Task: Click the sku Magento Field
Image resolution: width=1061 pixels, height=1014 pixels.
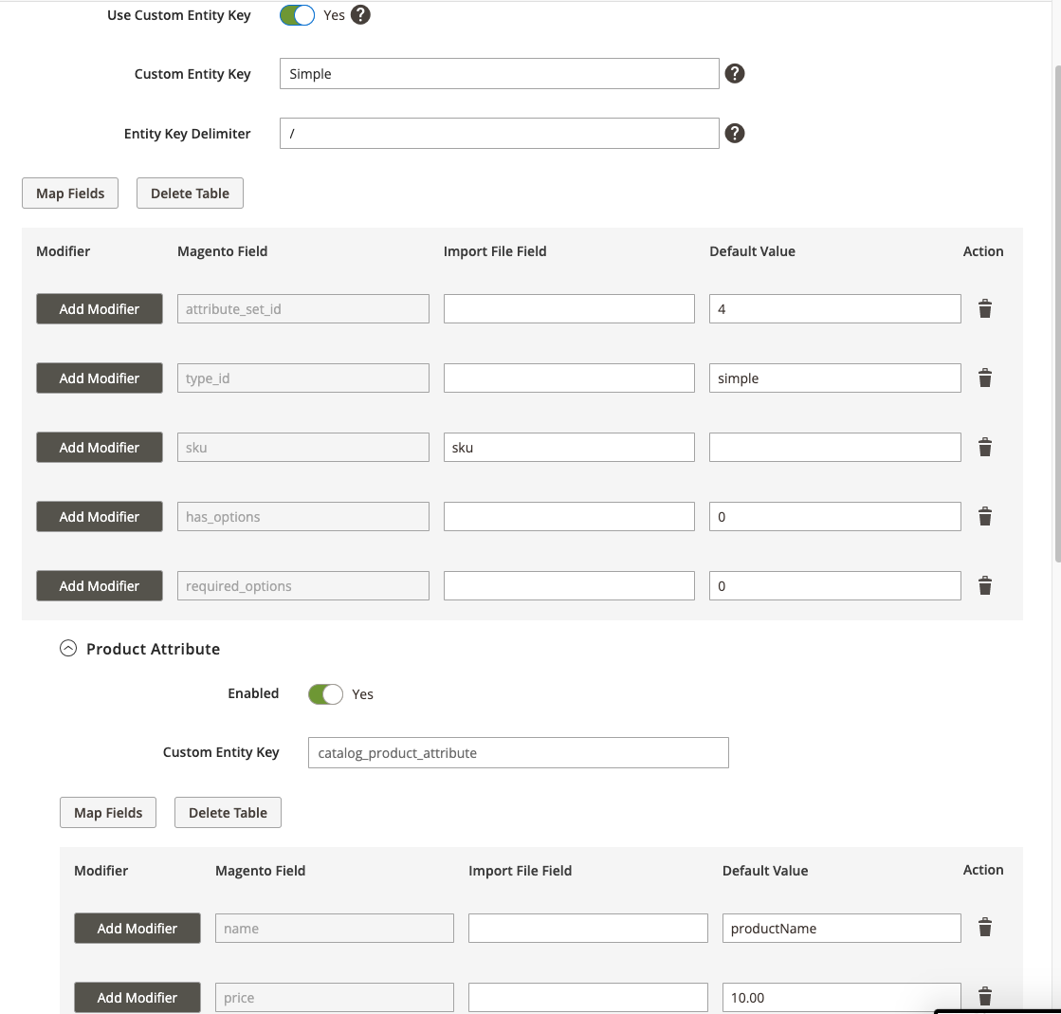Action: tap(303, 447)
